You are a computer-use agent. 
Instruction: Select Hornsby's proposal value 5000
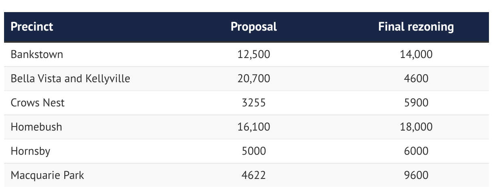coord(254,151)
